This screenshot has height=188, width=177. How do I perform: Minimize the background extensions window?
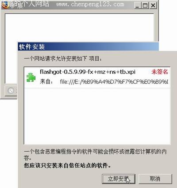[138, 6]
